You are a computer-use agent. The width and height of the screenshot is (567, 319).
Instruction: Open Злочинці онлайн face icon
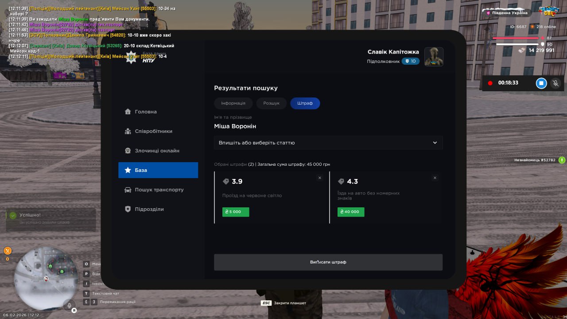(128, 151)
